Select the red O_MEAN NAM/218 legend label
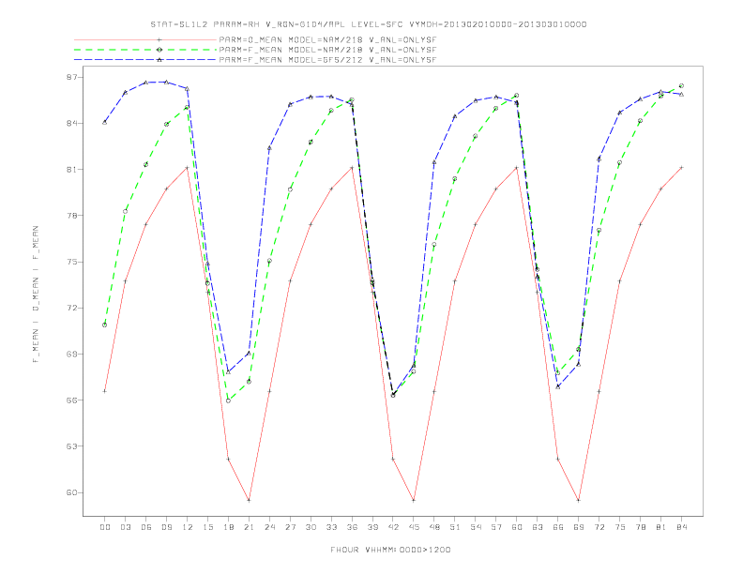743x574 pixels. tap(328, 39)
